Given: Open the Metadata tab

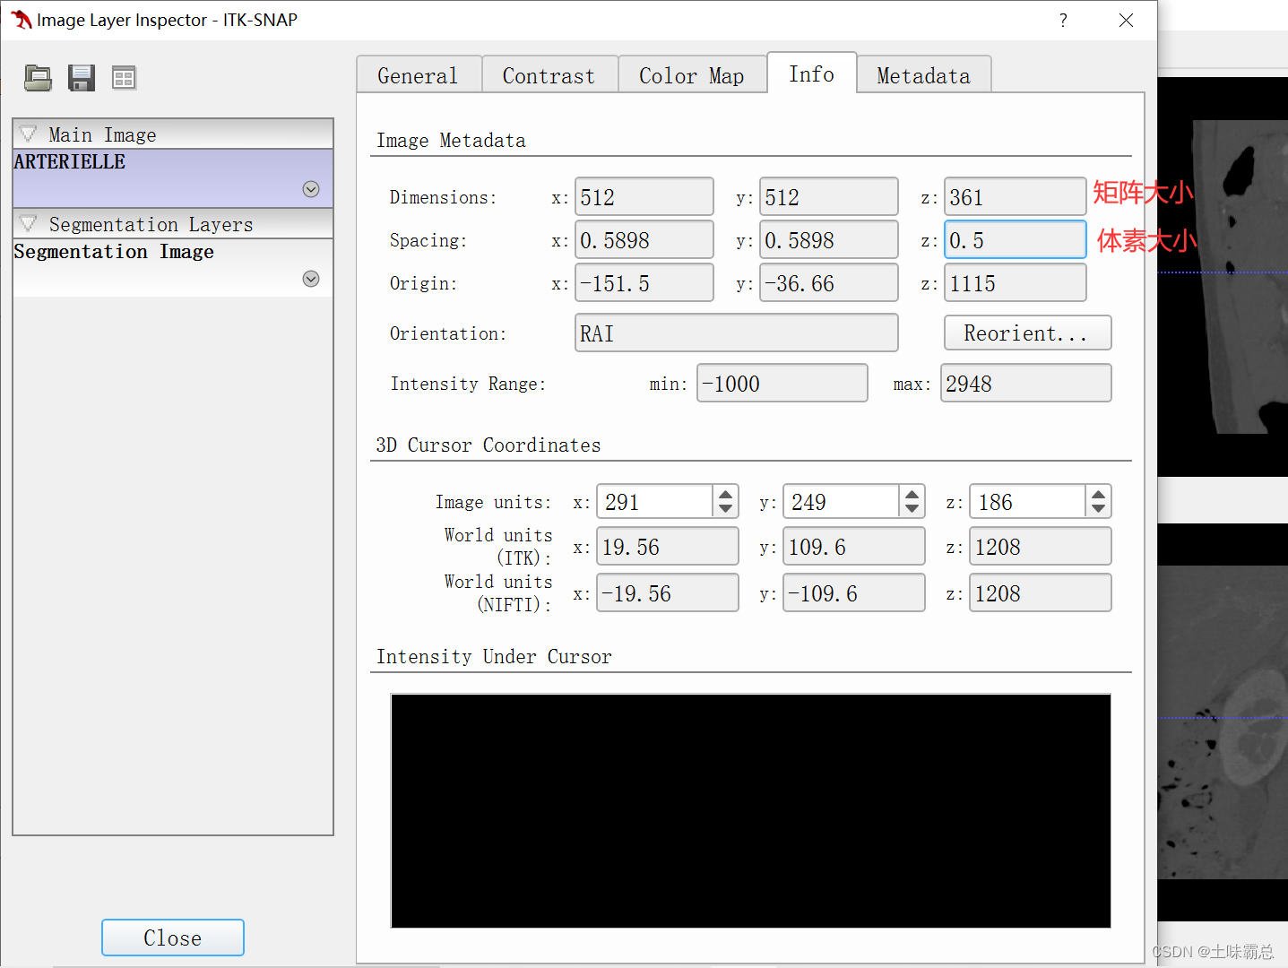Looking at the screenshot, I should coord(924,75).
